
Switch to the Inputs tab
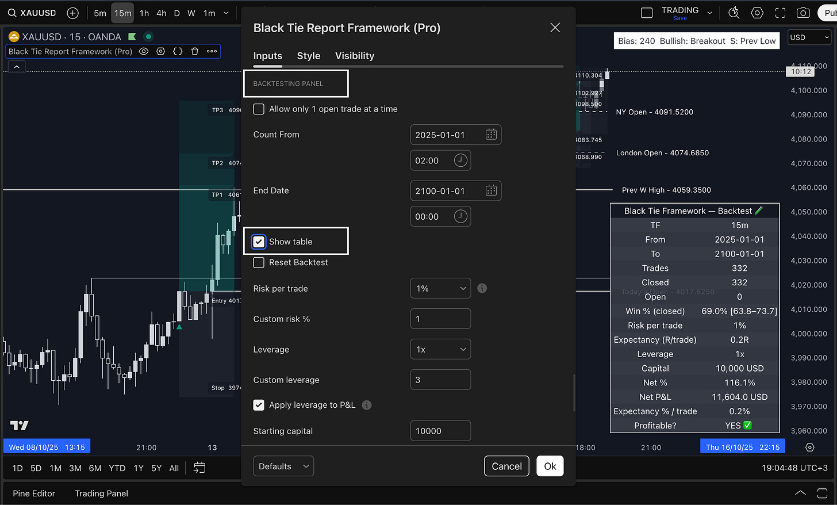tap(268, 56)
